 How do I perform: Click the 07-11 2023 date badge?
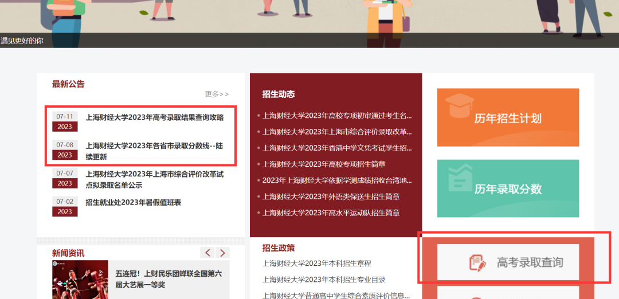[65, 121]
